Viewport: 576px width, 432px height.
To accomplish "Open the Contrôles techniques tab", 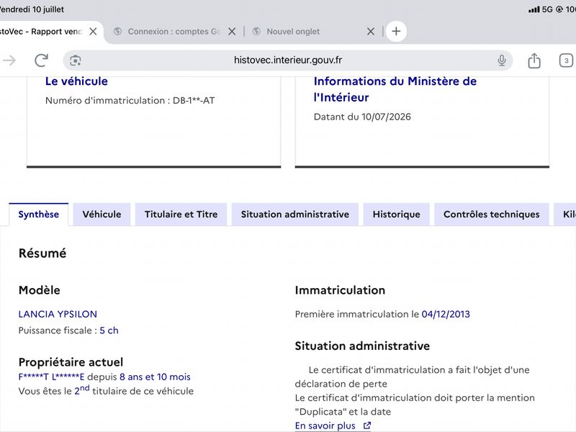I will coord(492,215).
